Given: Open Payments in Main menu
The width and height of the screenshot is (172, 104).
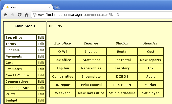Looking at the screenshot, I should click(x=20, y=57).
